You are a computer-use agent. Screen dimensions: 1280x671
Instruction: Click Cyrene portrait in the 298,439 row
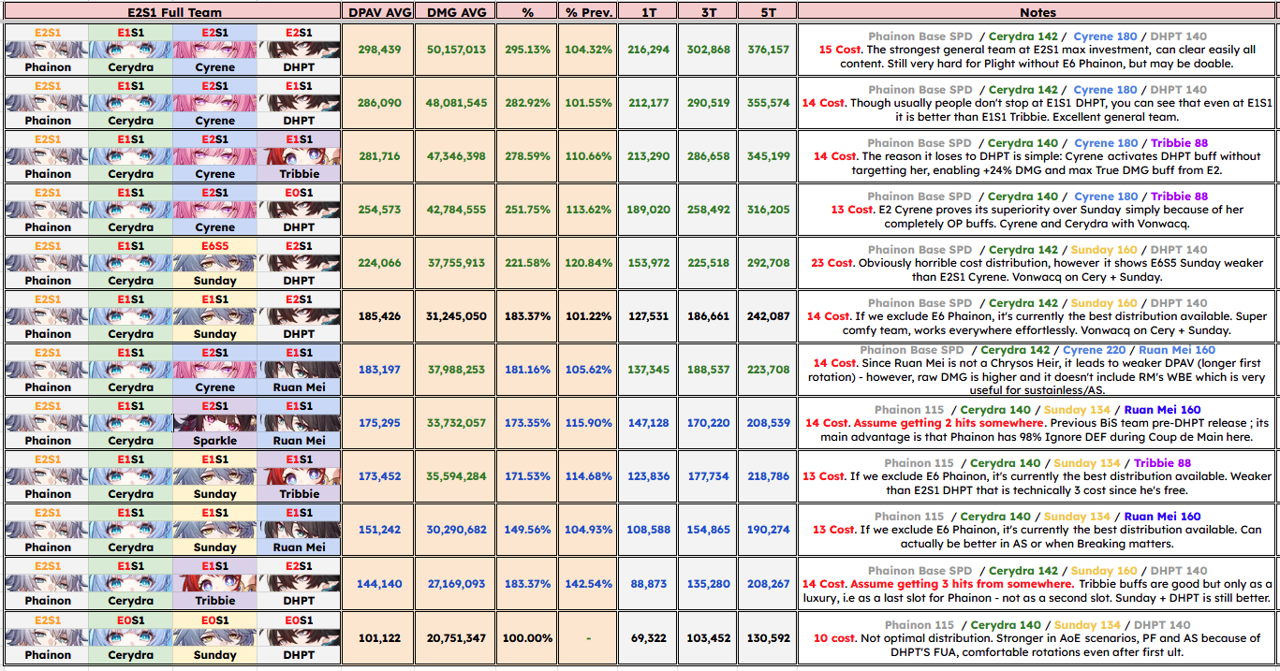tap(214, 50)
